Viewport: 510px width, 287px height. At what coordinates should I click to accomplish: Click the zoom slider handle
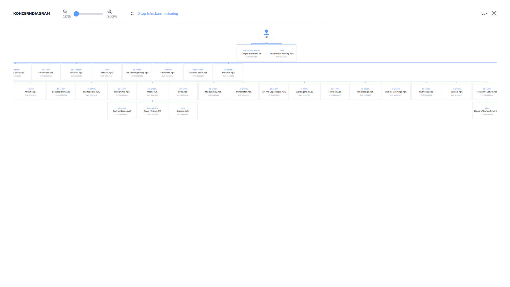click(76, 14)
